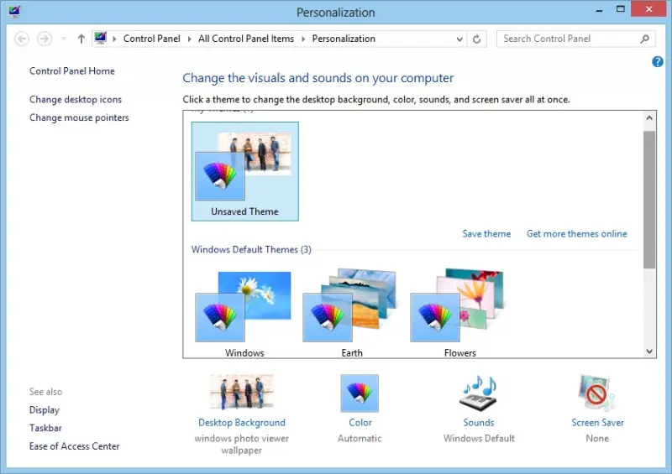Focus the Search Control Panel field
The height and width of the screenshot is (474, 672).
click(x=576, y=39)
